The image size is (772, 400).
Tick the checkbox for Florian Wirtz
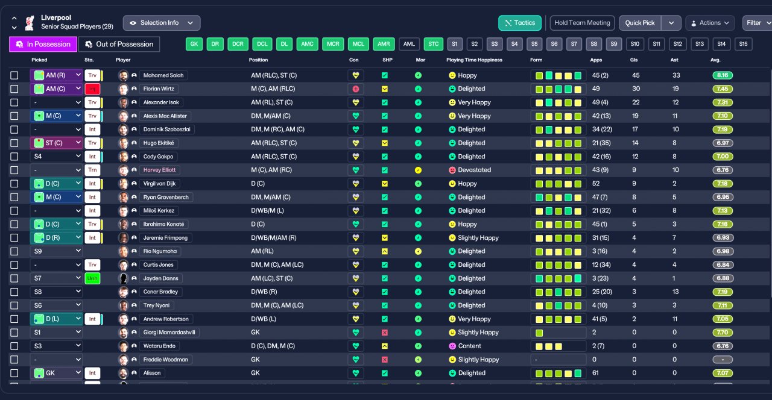click(x=14, y=89)
